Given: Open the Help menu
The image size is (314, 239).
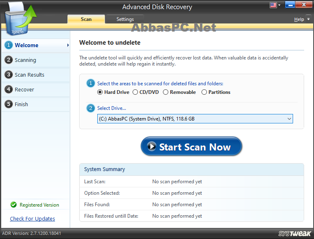Looking at the screenshot, I should (x=299, y=19).
